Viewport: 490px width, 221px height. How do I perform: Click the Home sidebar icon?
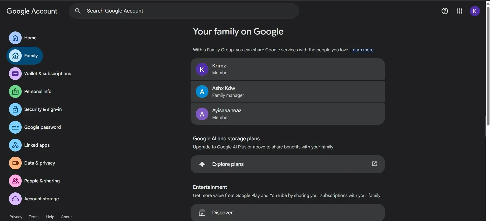point(15,38)
